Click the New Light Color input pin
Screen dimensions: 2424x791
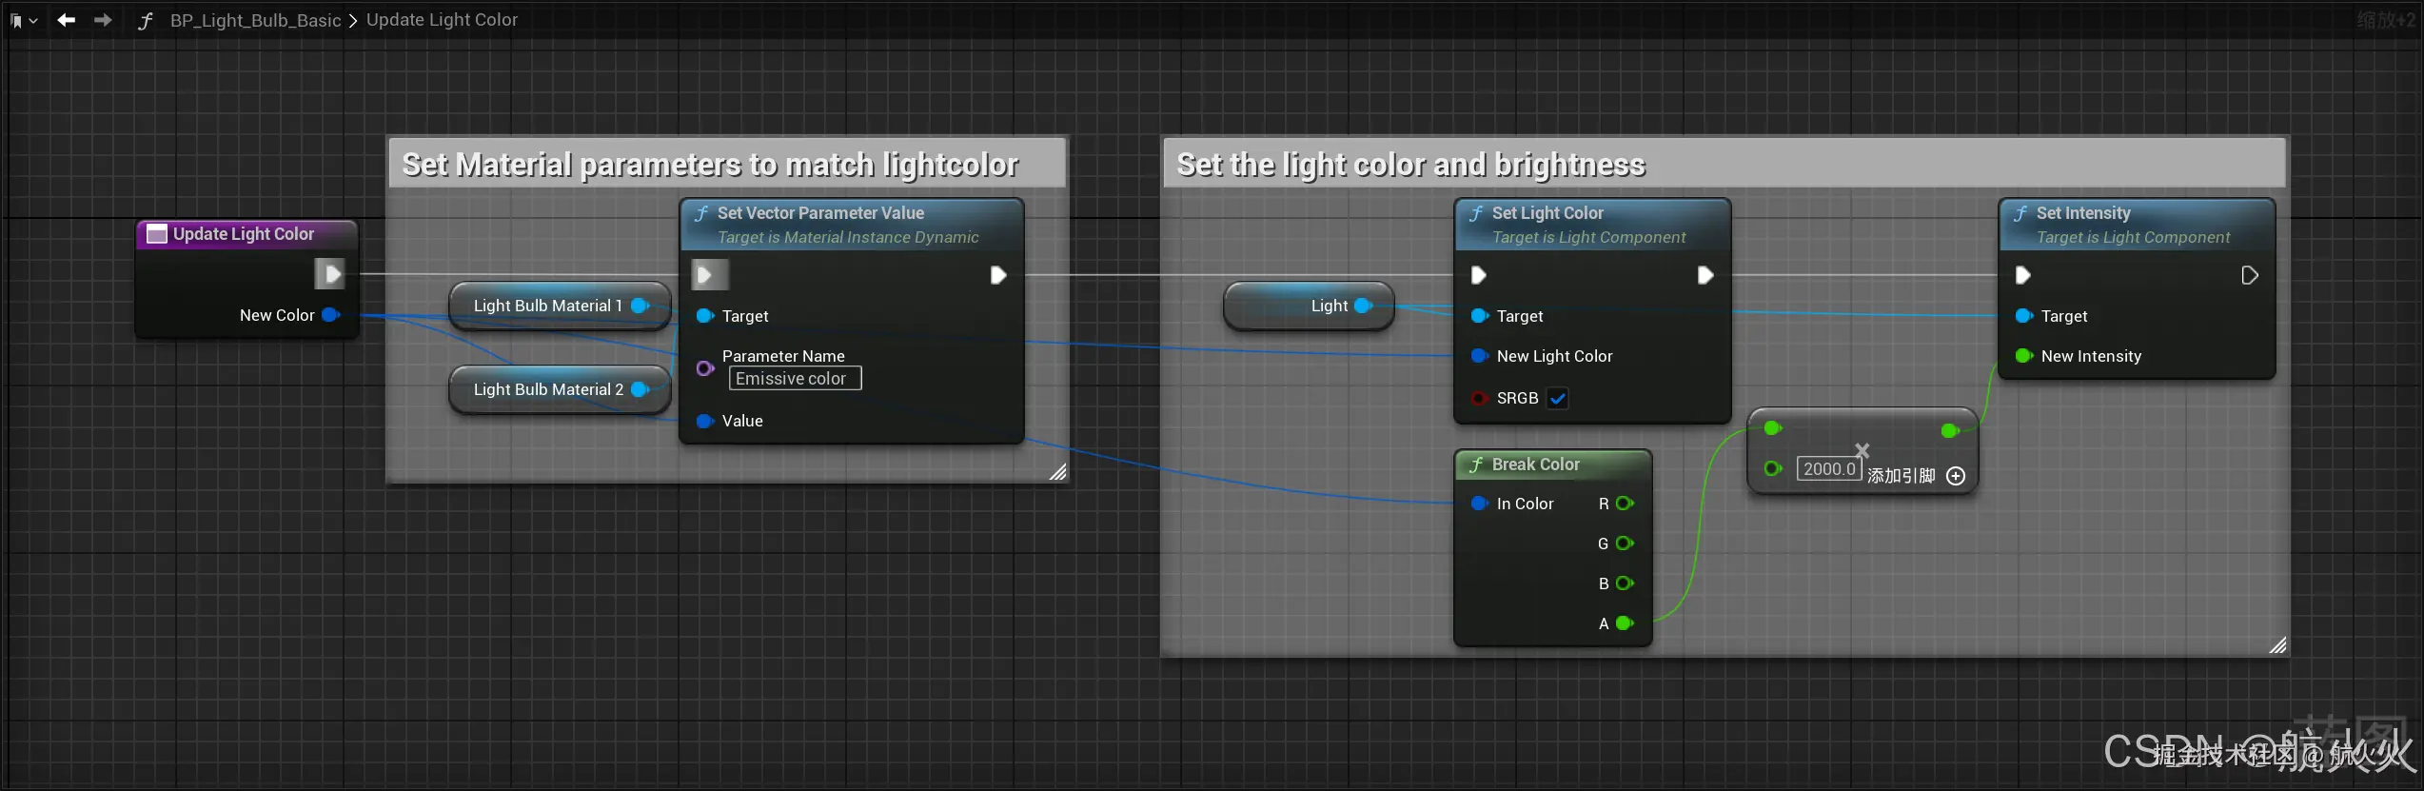click(x=1480, y=356)
